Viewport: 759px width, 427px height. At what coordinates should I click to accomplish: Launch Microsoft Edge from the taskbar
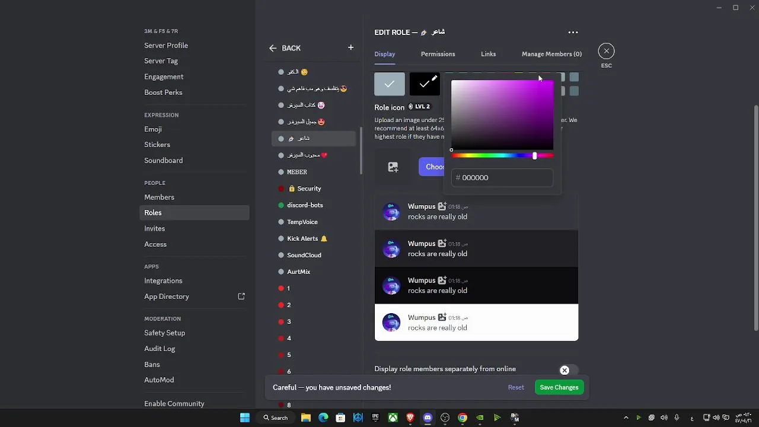tap(323, 418)
